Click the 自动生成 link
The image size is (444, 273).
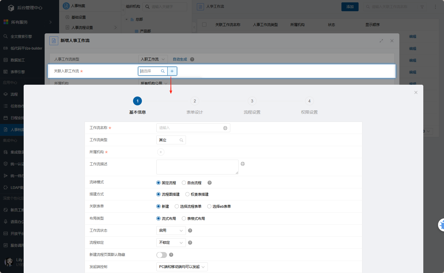coord(180,59)
